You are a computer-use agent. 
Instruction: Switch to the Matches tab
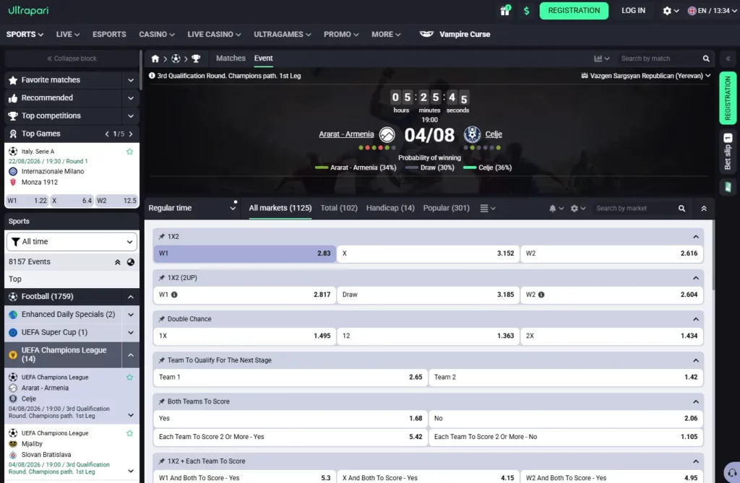(x=231, y=58)
